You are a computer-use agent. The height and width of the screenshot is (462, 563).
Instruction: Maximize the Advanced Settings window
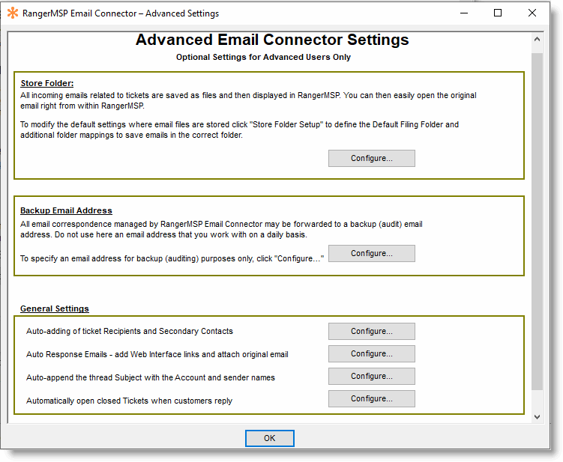[x=498, y=13]
